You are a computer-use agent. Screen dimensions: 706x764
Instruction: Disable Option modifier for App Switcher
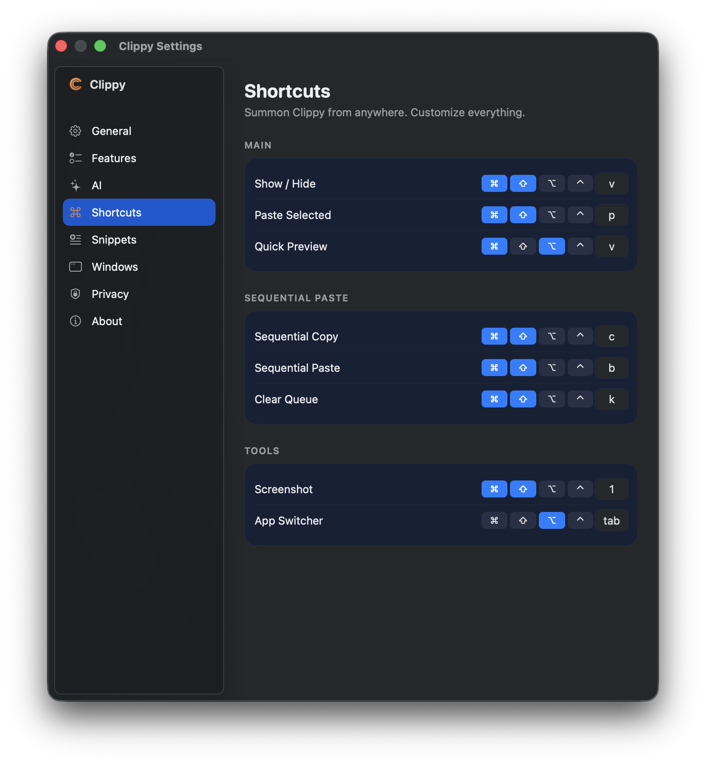pyautogui.click(x=552, y=521)
